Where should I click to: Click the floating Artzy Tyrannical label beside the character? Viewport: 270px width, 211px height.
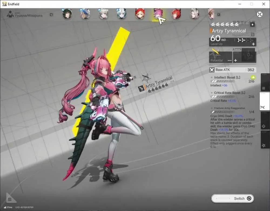click(158, 82)
